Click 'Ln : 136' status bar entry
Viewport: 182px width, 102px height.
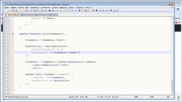100,97
